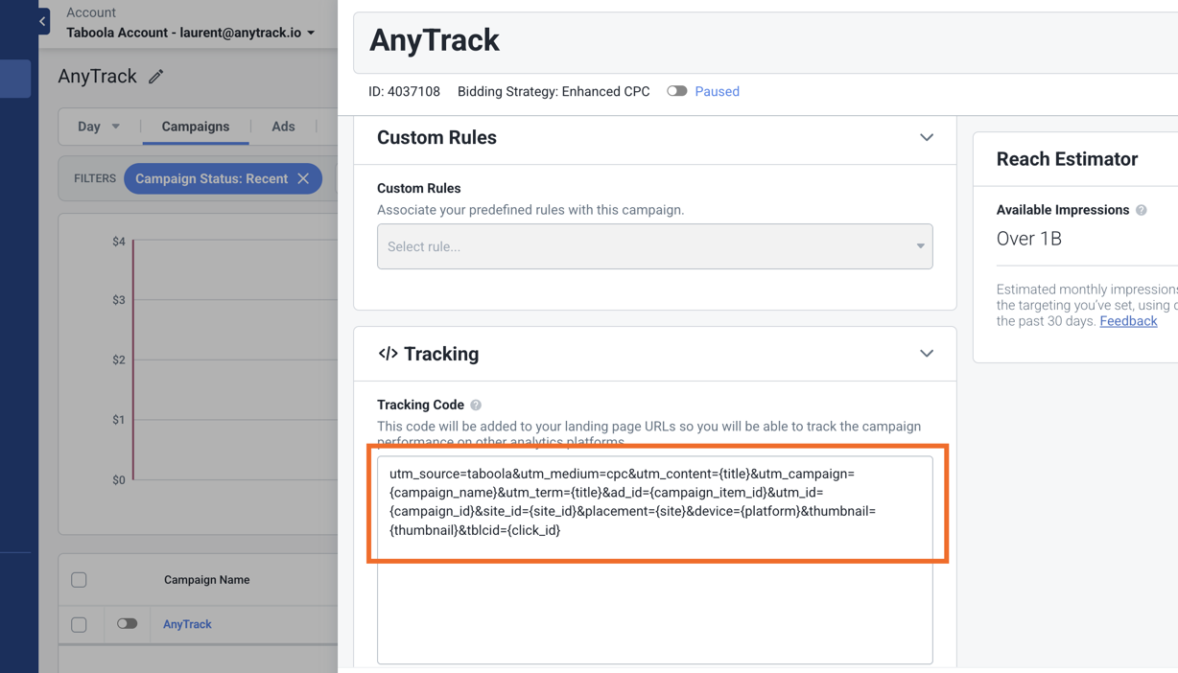Click the FILTERS label
Viewport: 1178px width, 673px height.
[95, 178]
